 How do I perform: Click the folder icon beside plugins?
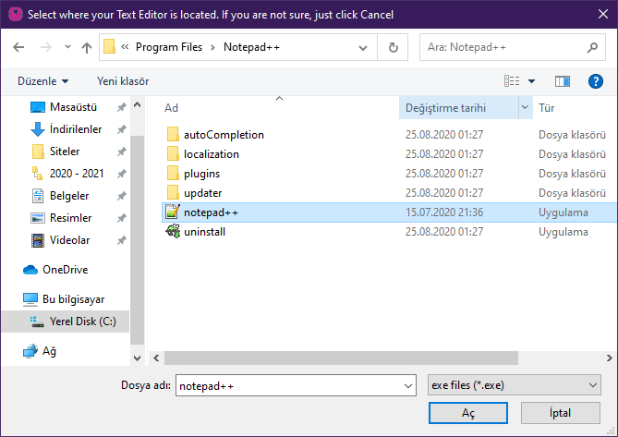click(173, 174)
